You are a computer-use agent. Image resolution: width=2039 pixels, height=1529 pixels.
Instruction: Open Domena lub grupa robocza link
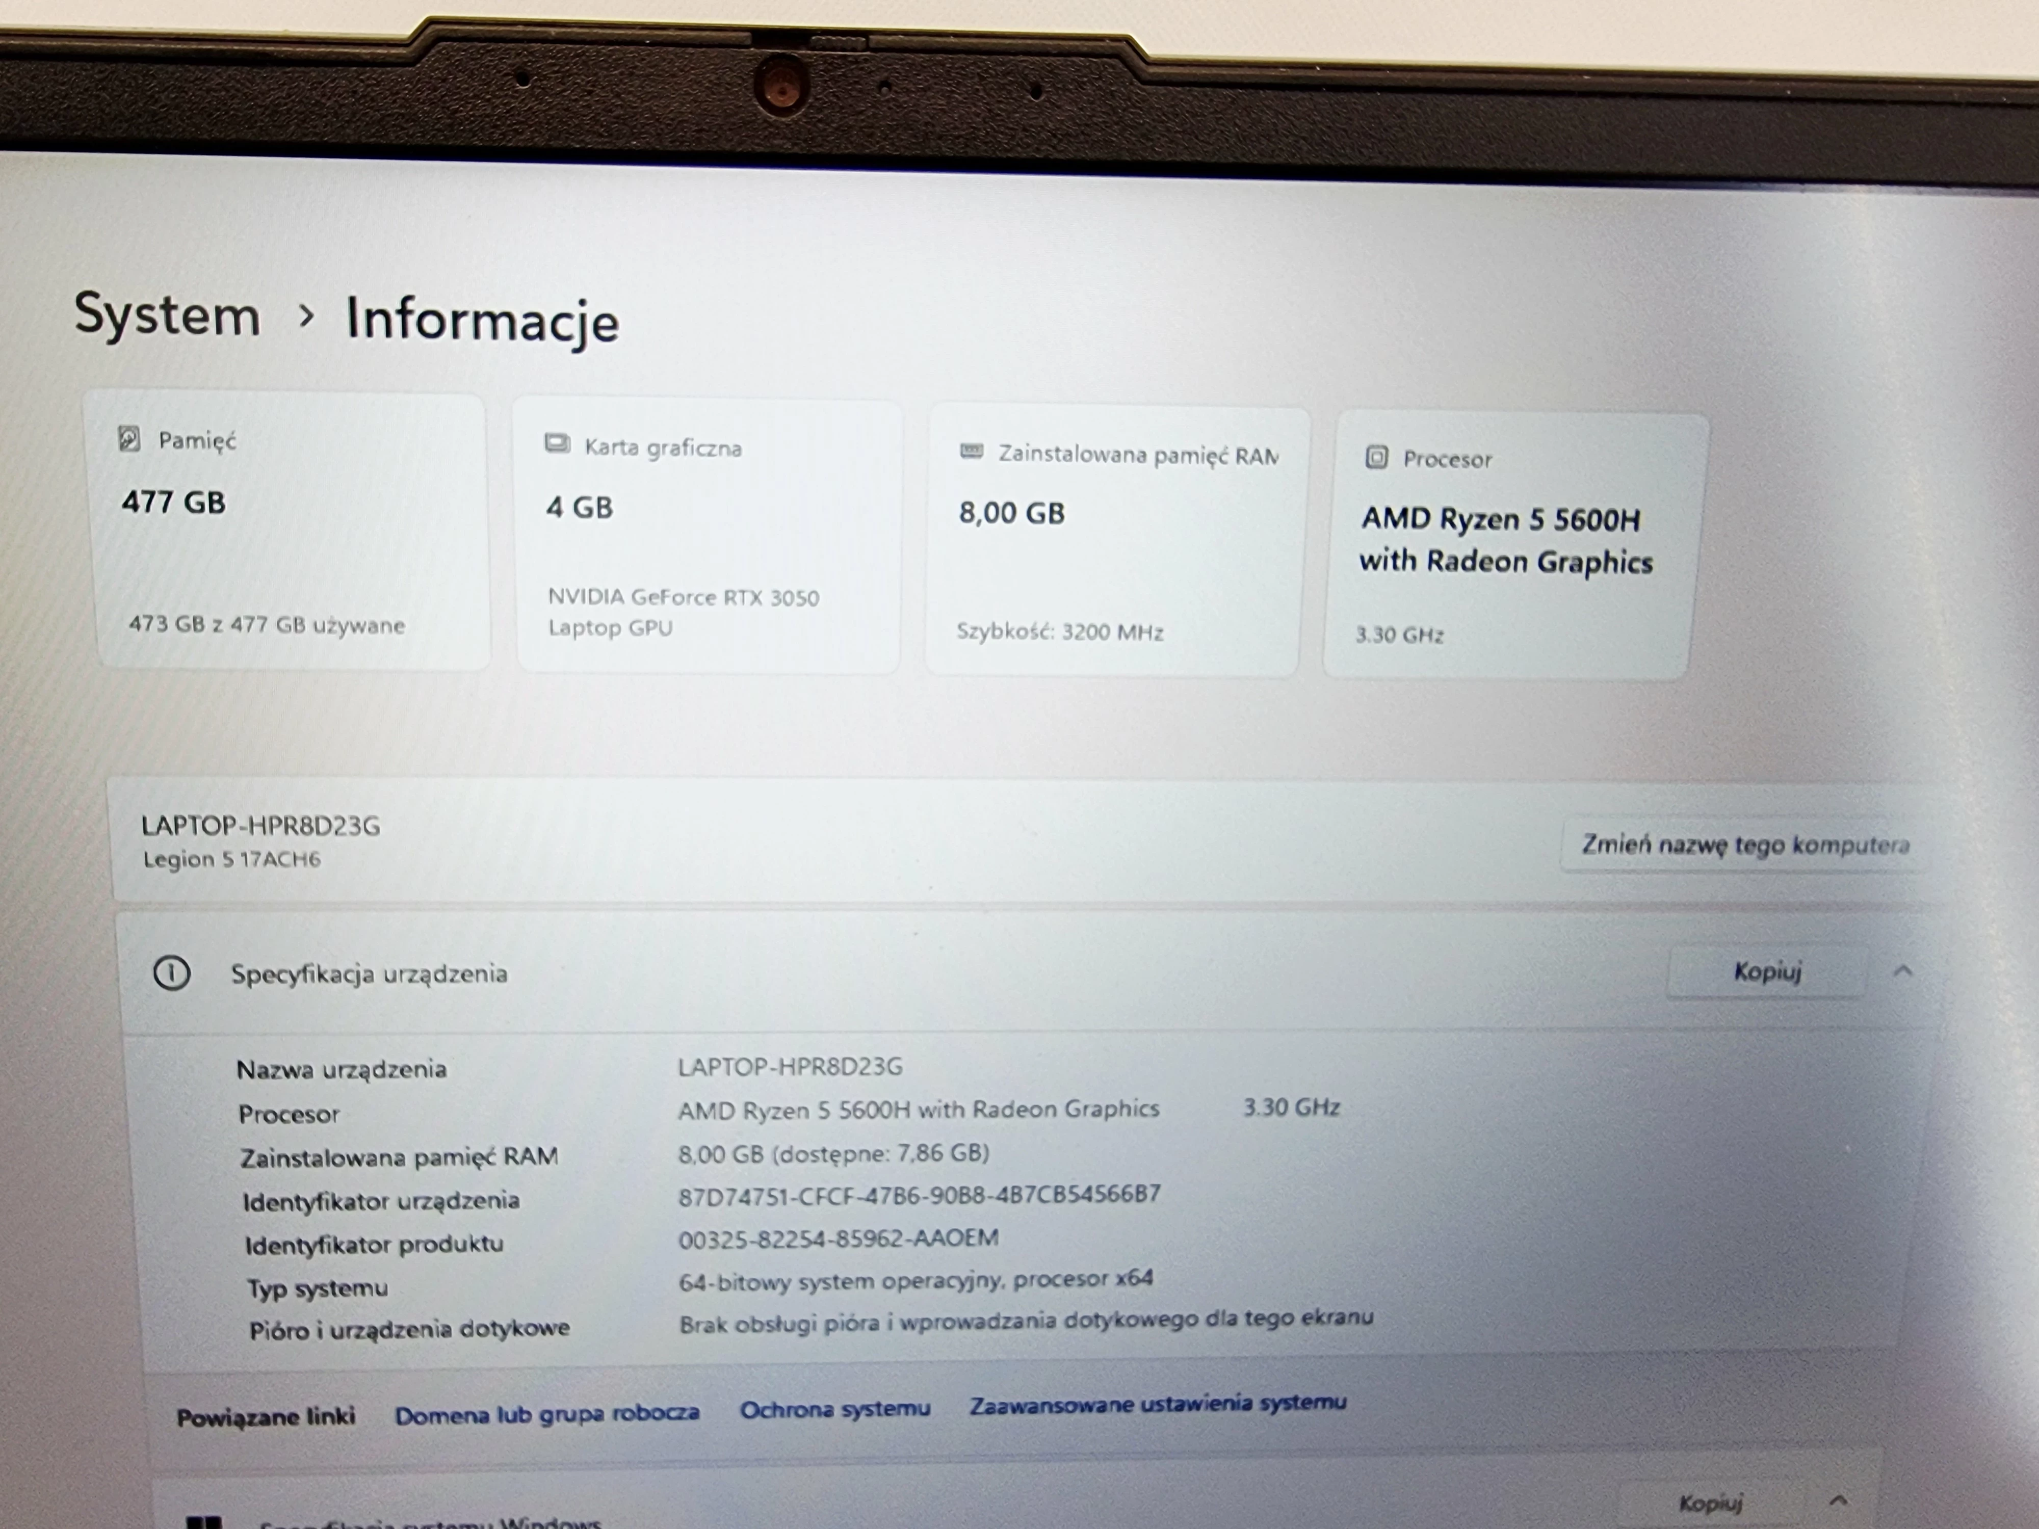tap(546, 1414)
